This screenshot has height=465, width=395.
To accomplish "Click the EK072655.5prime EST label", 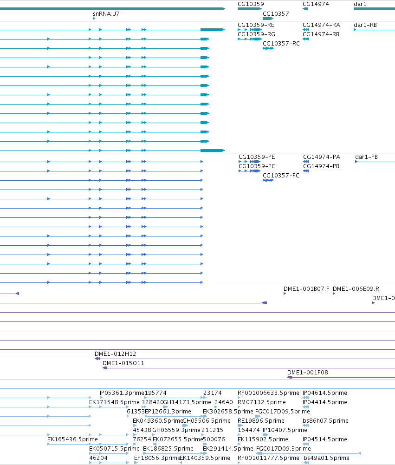I will tap(178, 439).
